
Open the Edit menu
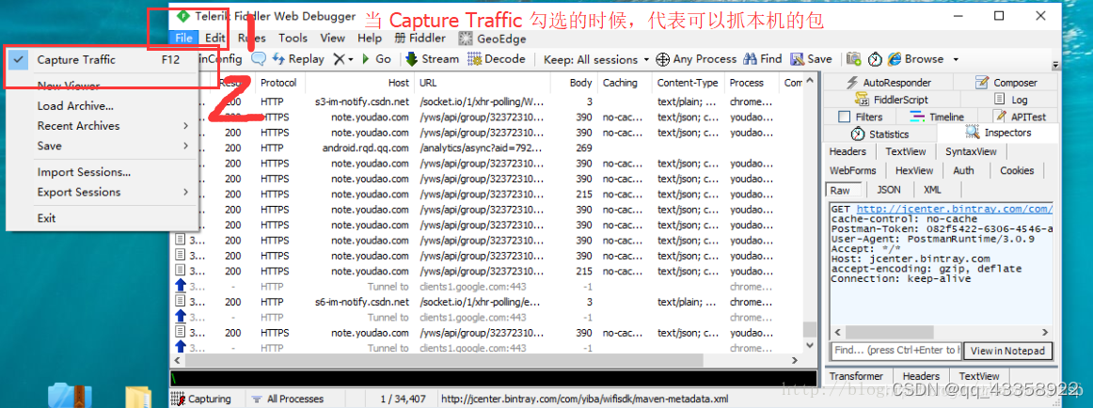(x=215, y=39)
